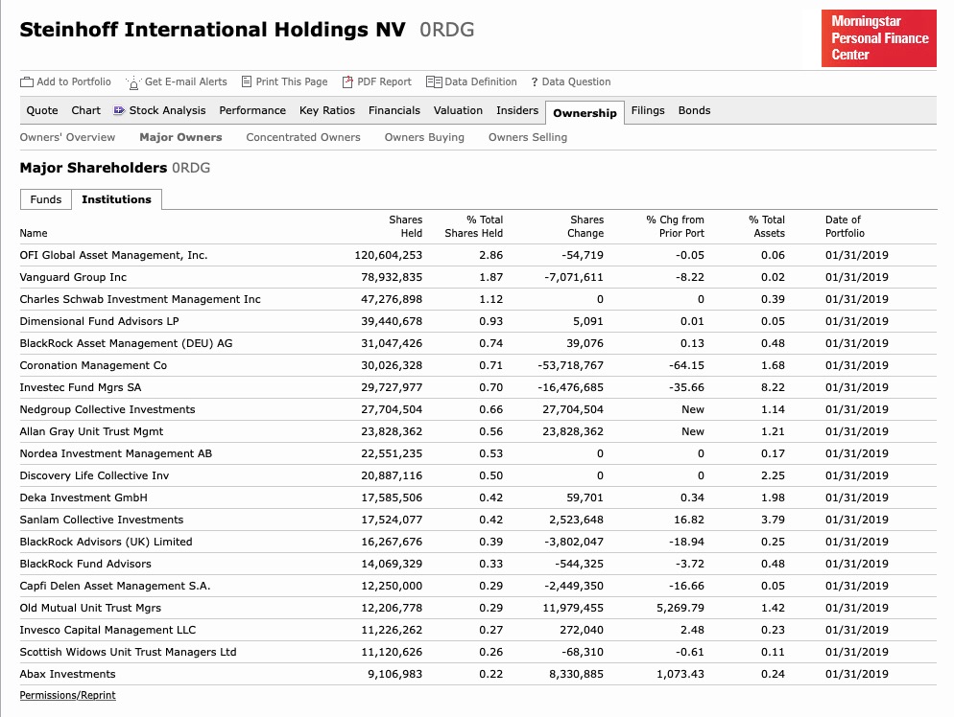This screenshot has height=717, width=954.
Task: Open Stock Analysis via its arrow icon
Action: coord(120,110)
